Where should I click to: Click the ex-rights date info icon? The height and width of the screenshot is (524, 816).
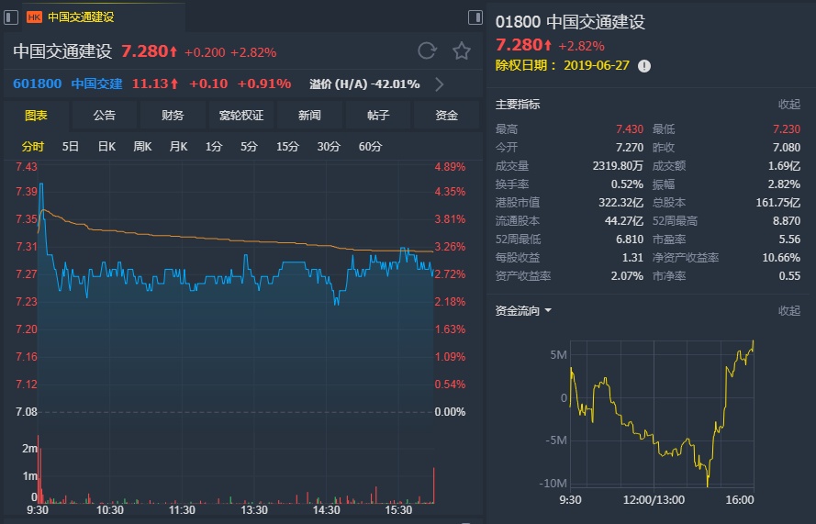644,66
